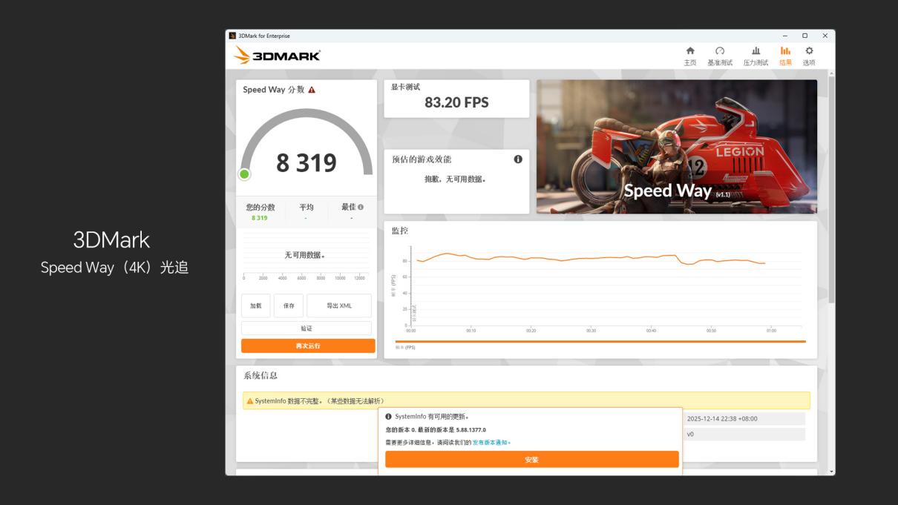Maximize the 3DMark window
This screenshot has width=898, height=505.
(x=804, y=36)
